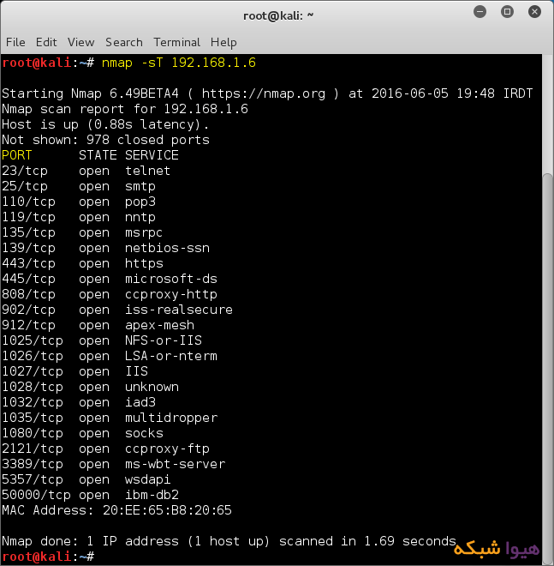Click the 3389/tcp ms-wbt-server row
This screenshot has width=554, height=566.
(x=113, y=464)
